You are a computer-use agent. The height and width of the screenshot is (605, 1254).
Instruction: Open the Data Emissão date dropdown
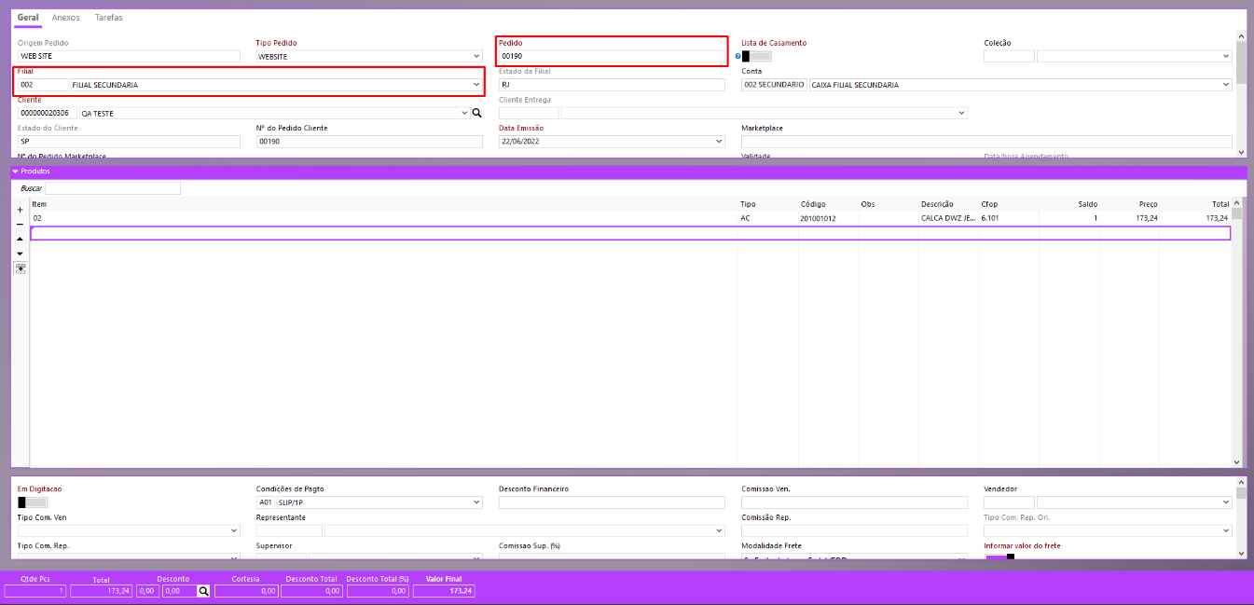pyautogui.click(x=719, y=142)
